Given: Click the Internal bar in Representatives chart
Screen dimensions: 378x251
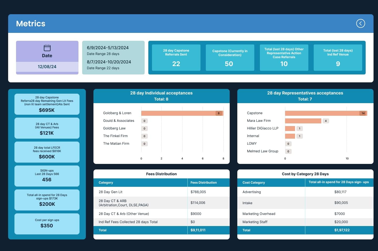Looking at the screenshot, I should pos(290,136).
